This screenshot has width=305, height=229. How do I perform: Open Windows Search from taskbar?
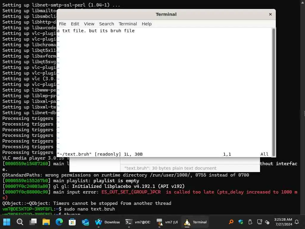(x=20, y=222)
